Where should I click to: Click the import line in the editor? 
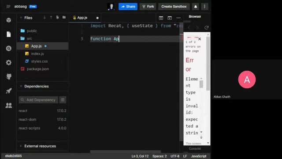click(136, 26)
